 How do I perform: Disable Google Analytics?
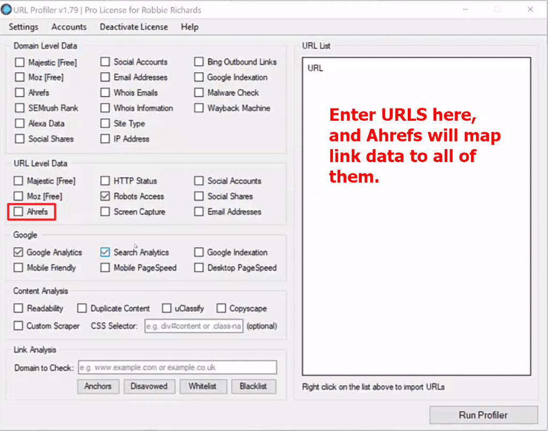[18, 252]
